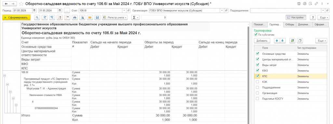333x124 pixels.
Task: Open calendar for start date 01.05.2024
Action: pyautogui.click(x=34, y=10)
